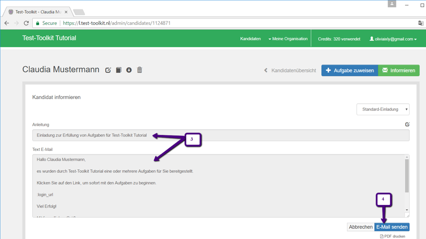Screen dimensions: 426x239
Task: Download candidate data arrow icon
Action: coord(129,70)
